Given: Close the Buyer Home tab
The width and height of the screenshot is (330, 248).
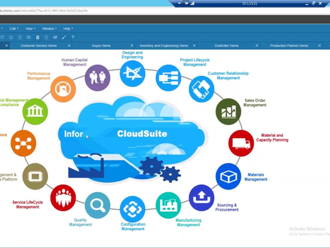Looking at the screenshot, I should pos(132,46).
